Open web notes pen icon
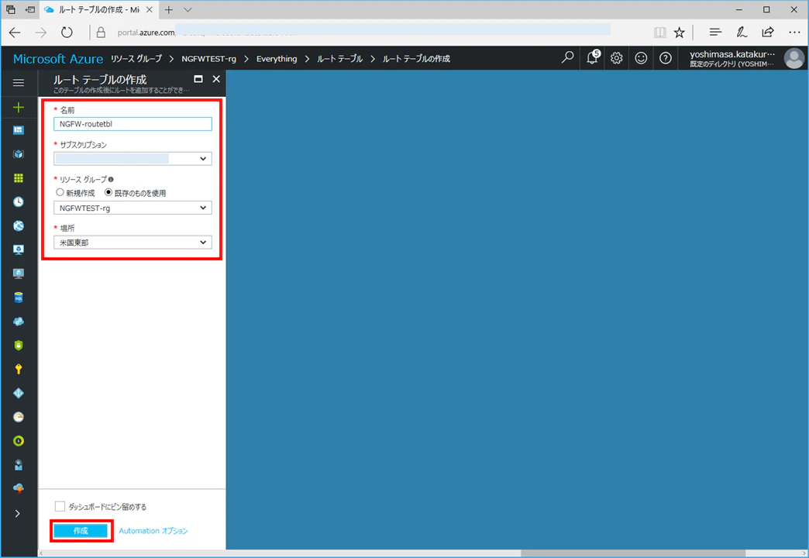This screenshot has height=558, width=809. click(x=742, y=32)
